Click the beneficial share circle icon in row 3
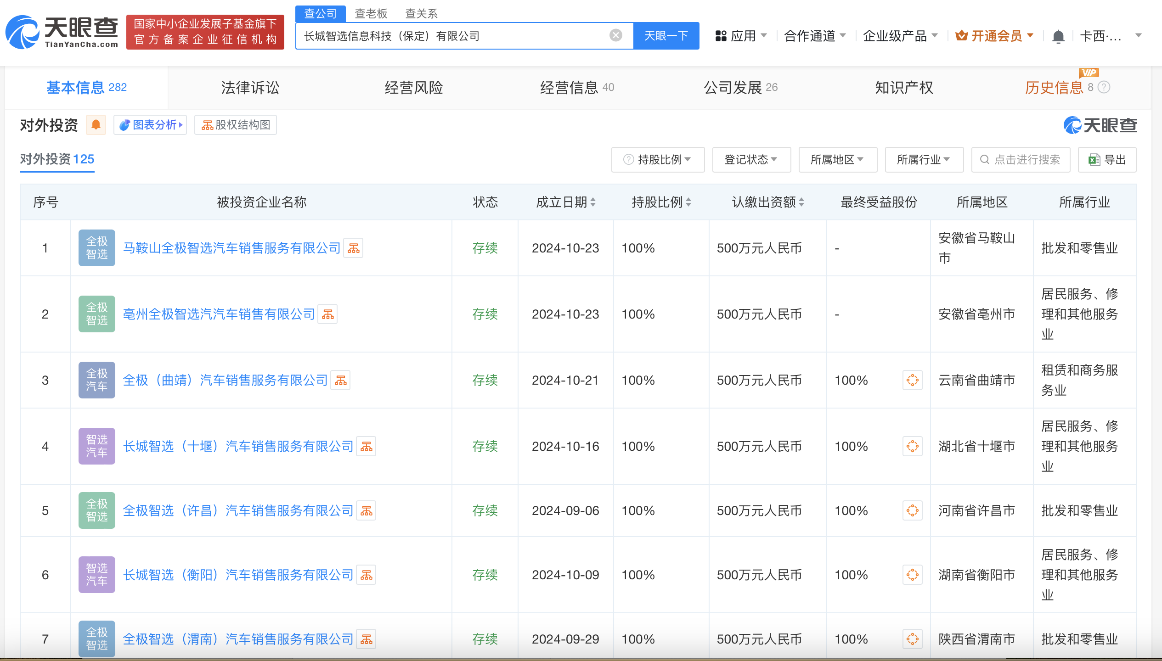1162x661 pixels. tap(912, 380)
